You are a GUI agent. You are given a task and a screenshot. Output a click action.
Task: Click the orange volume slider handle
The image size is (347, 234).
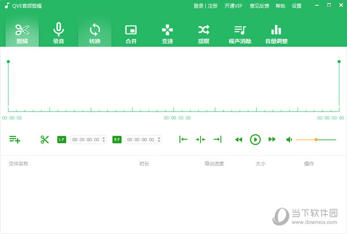pyautogui.click(x=316, y=140)
